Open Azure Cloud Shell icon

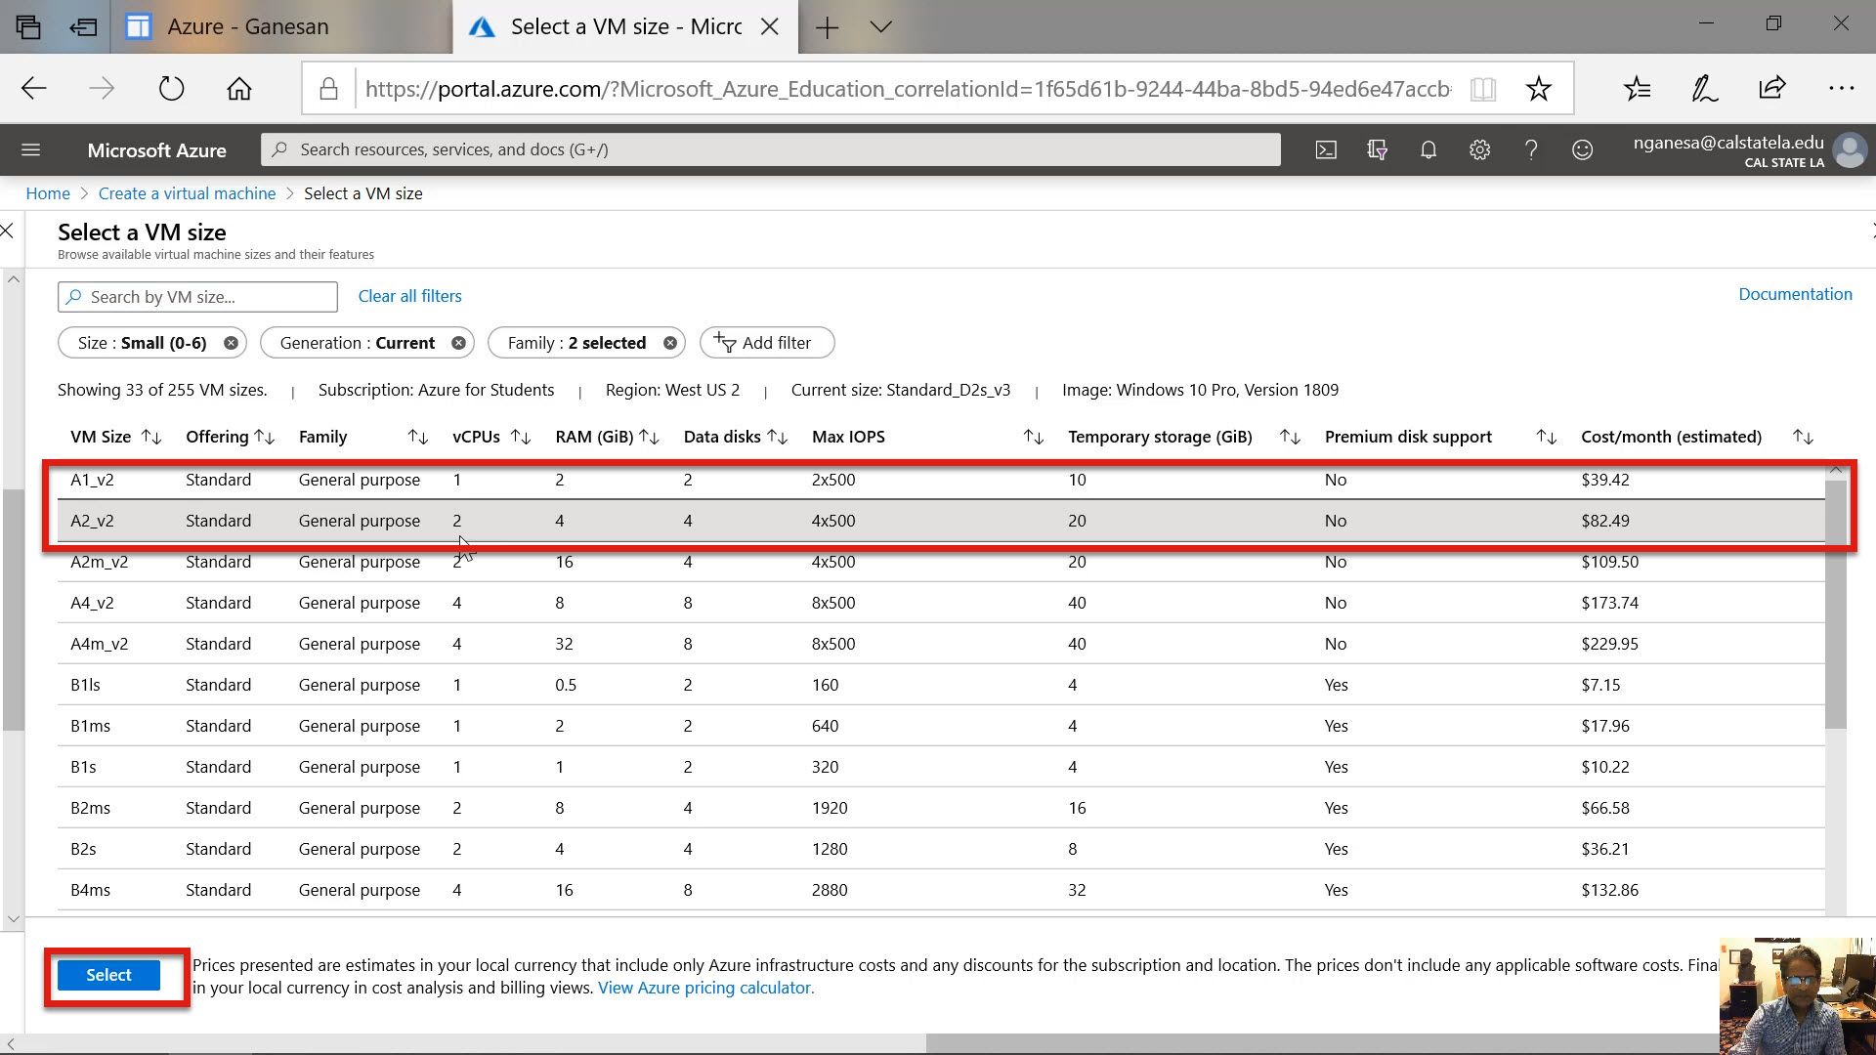tap(1326, 149)
